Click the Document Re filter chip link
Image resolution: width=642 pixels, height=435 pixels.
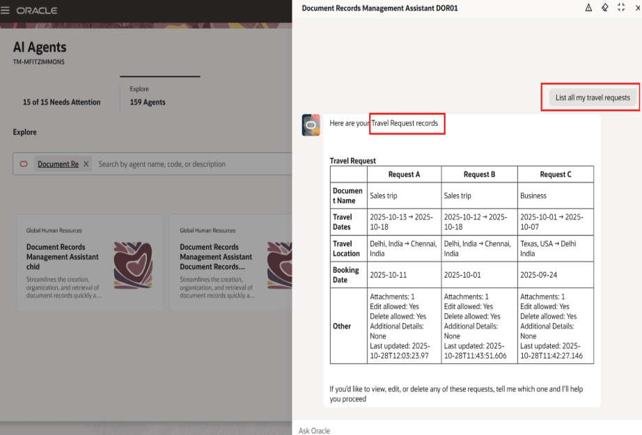tap(58, 164)
